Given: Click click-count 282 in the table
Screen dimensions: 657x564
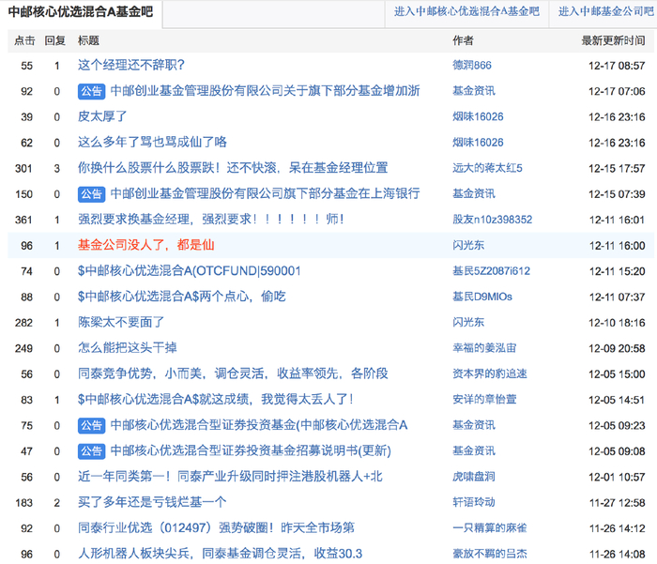Looking at the screenshot, I should coord(23,323).
